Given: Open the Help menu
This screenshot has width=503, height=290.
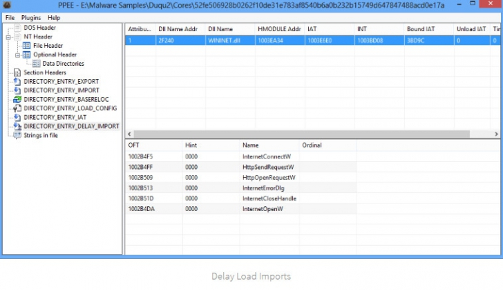Looking at the screenshot, I should 54,18.
